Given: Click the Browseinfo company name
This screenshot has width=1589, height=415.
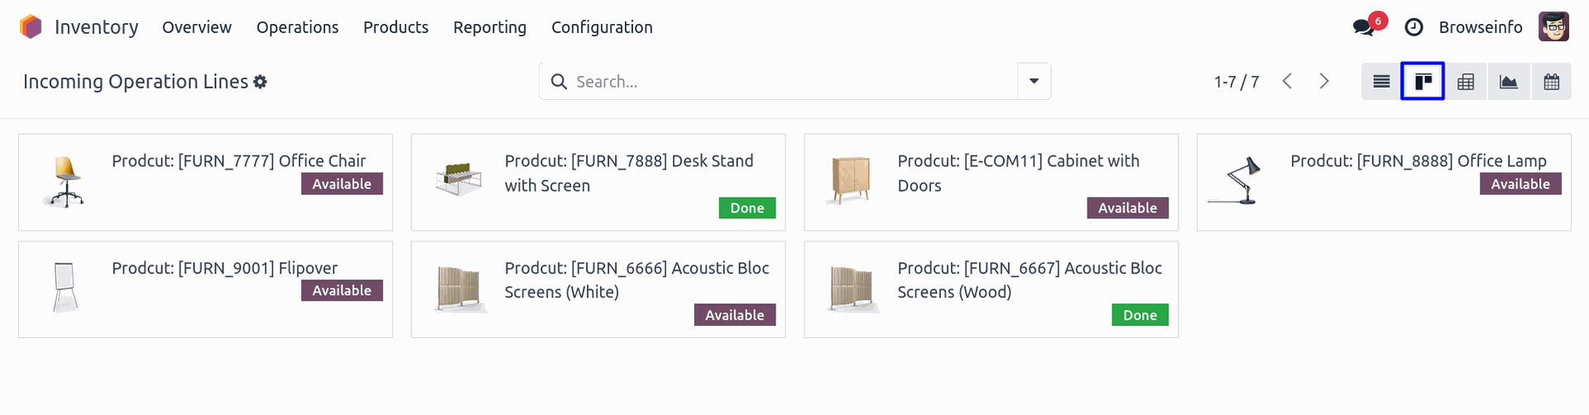Looking at the screenshot, I should [1480, 27].
